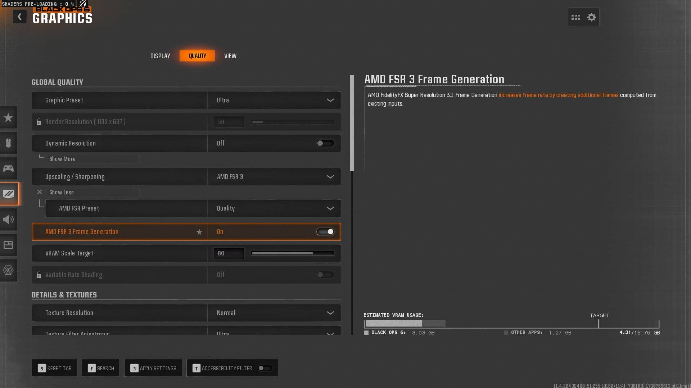The image size is (691, 388).
Task: Click the Render Resolution slider
Action: tap(293, 122)
